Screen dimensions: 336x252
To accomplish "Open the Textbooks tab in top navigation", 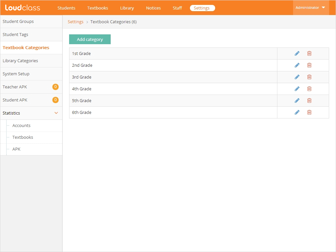I will [98, 8].
